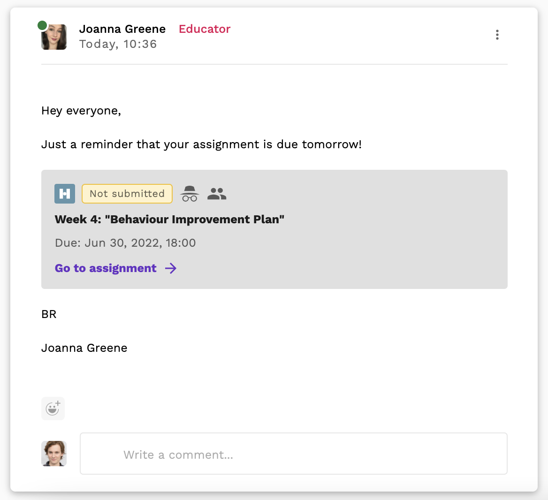This screenshot has width=548, height=500.
Task: Click the Joanna Greene signature at post bottom
Action: point(84,348)
